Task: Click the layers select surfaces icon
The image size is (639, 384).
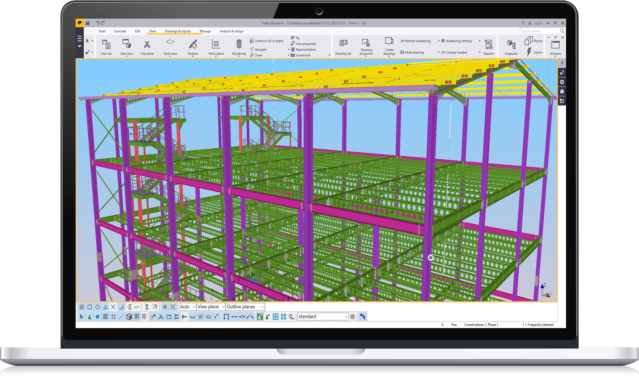Action: (x=208, y=317)
